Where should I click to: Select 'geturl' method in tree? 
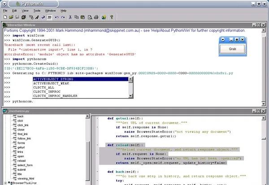coord(21,147)
